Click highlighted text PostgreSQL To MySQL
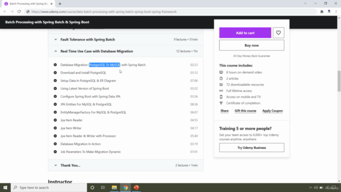The width and height of the screenshot is (341, 192). tap(104, 65)
